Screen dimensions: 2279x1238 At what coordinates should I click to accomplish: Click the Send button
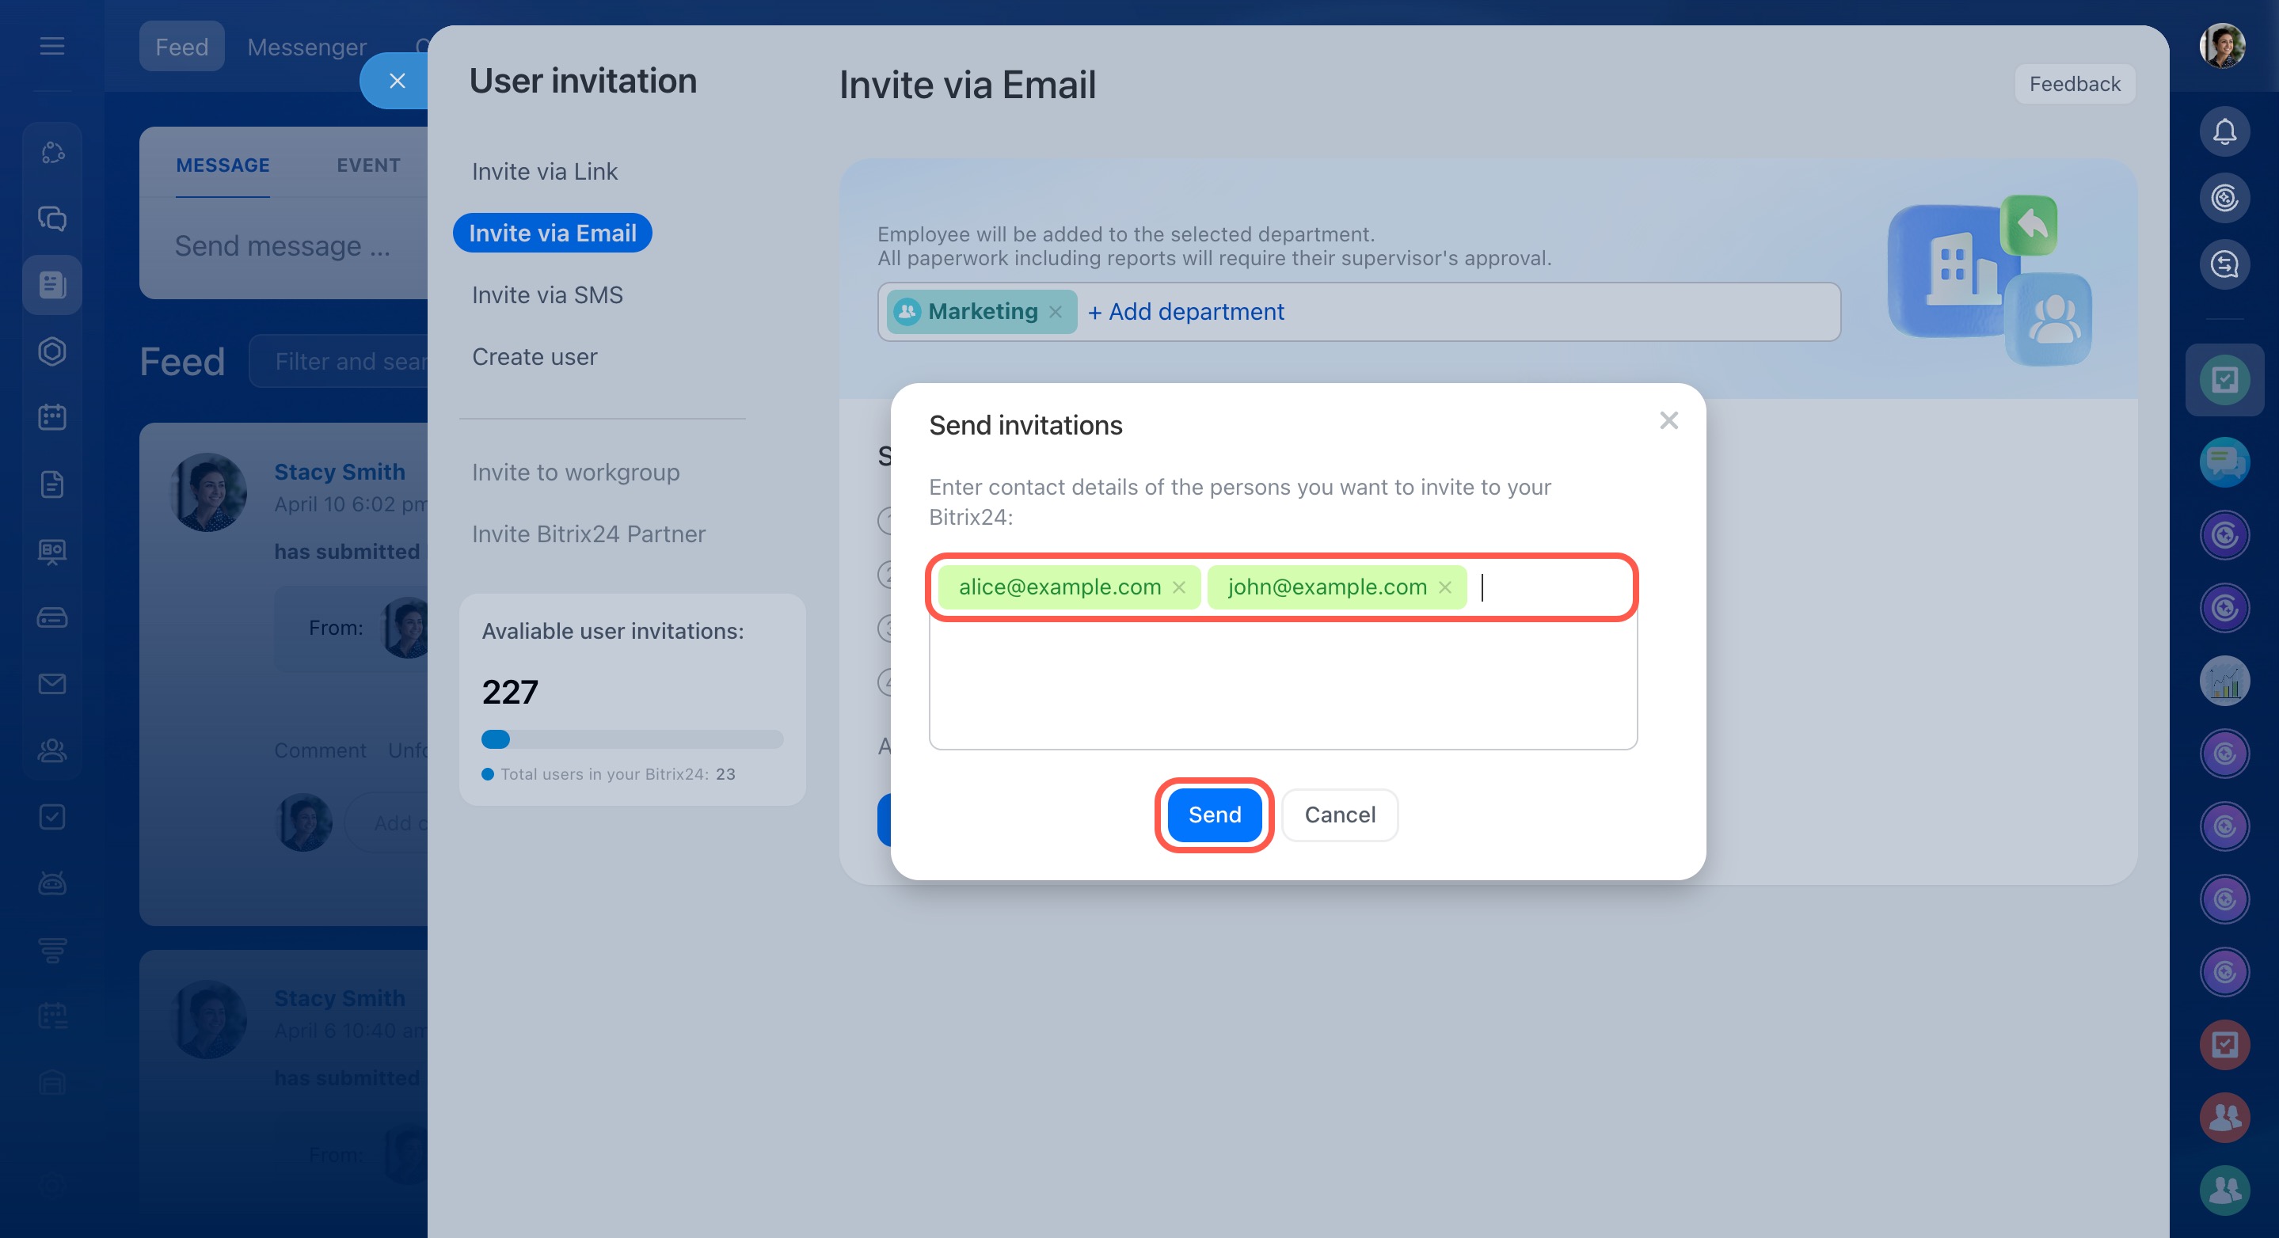[x=1214, y=815]
